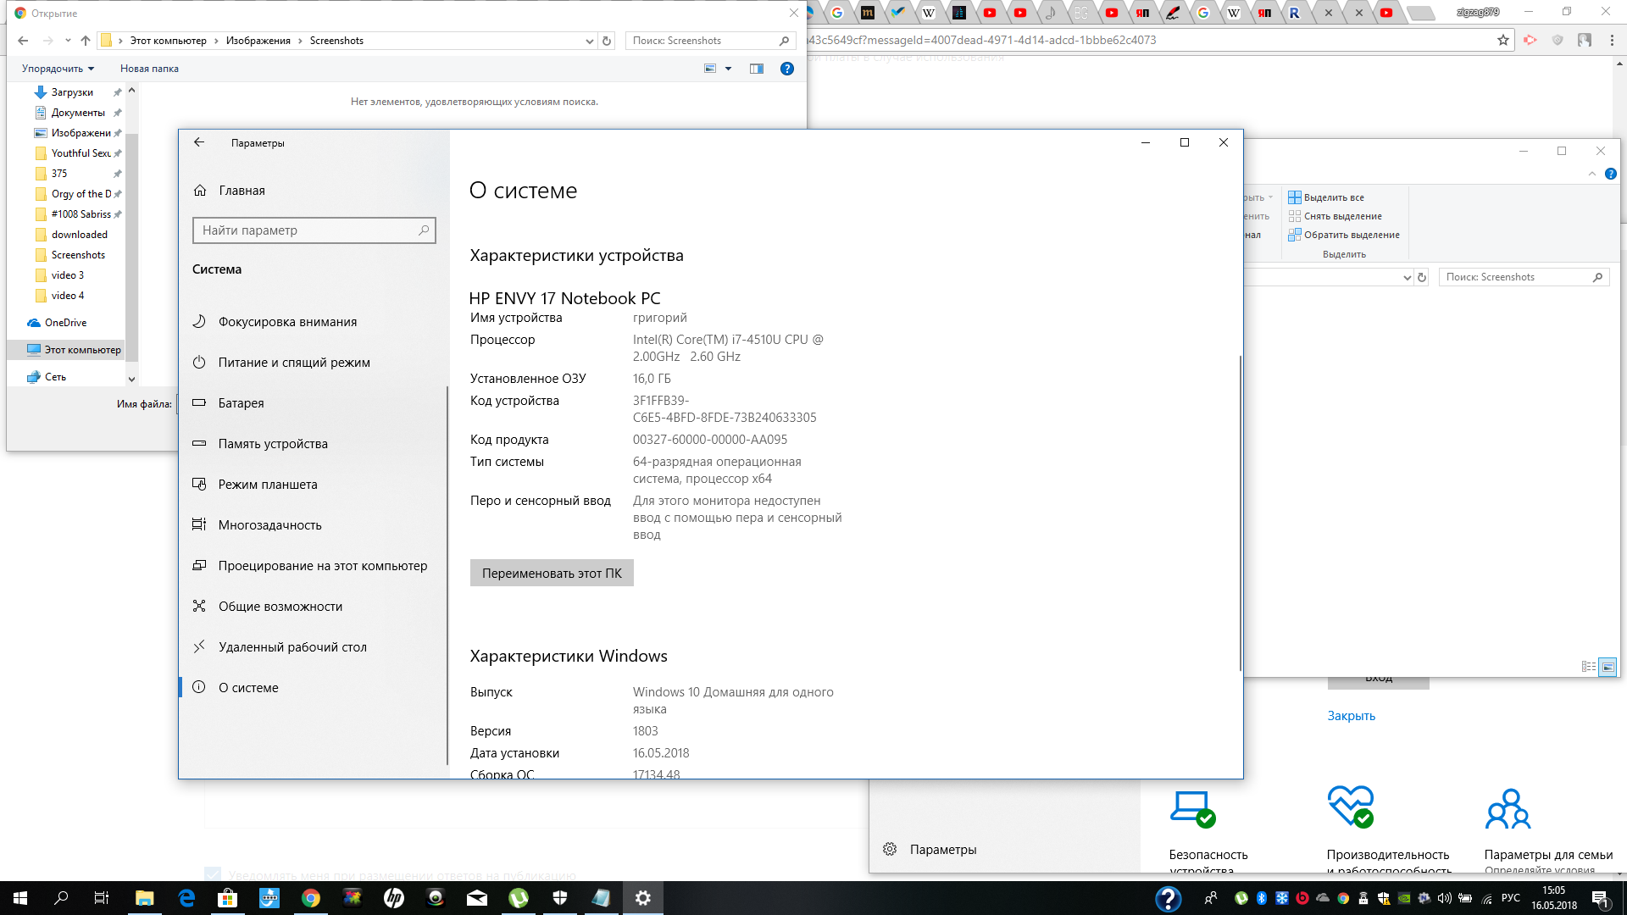This screenshot has width=1627, height=915.
Task: Switch to Chrome tab with m icon
Action: coord(867,13)
